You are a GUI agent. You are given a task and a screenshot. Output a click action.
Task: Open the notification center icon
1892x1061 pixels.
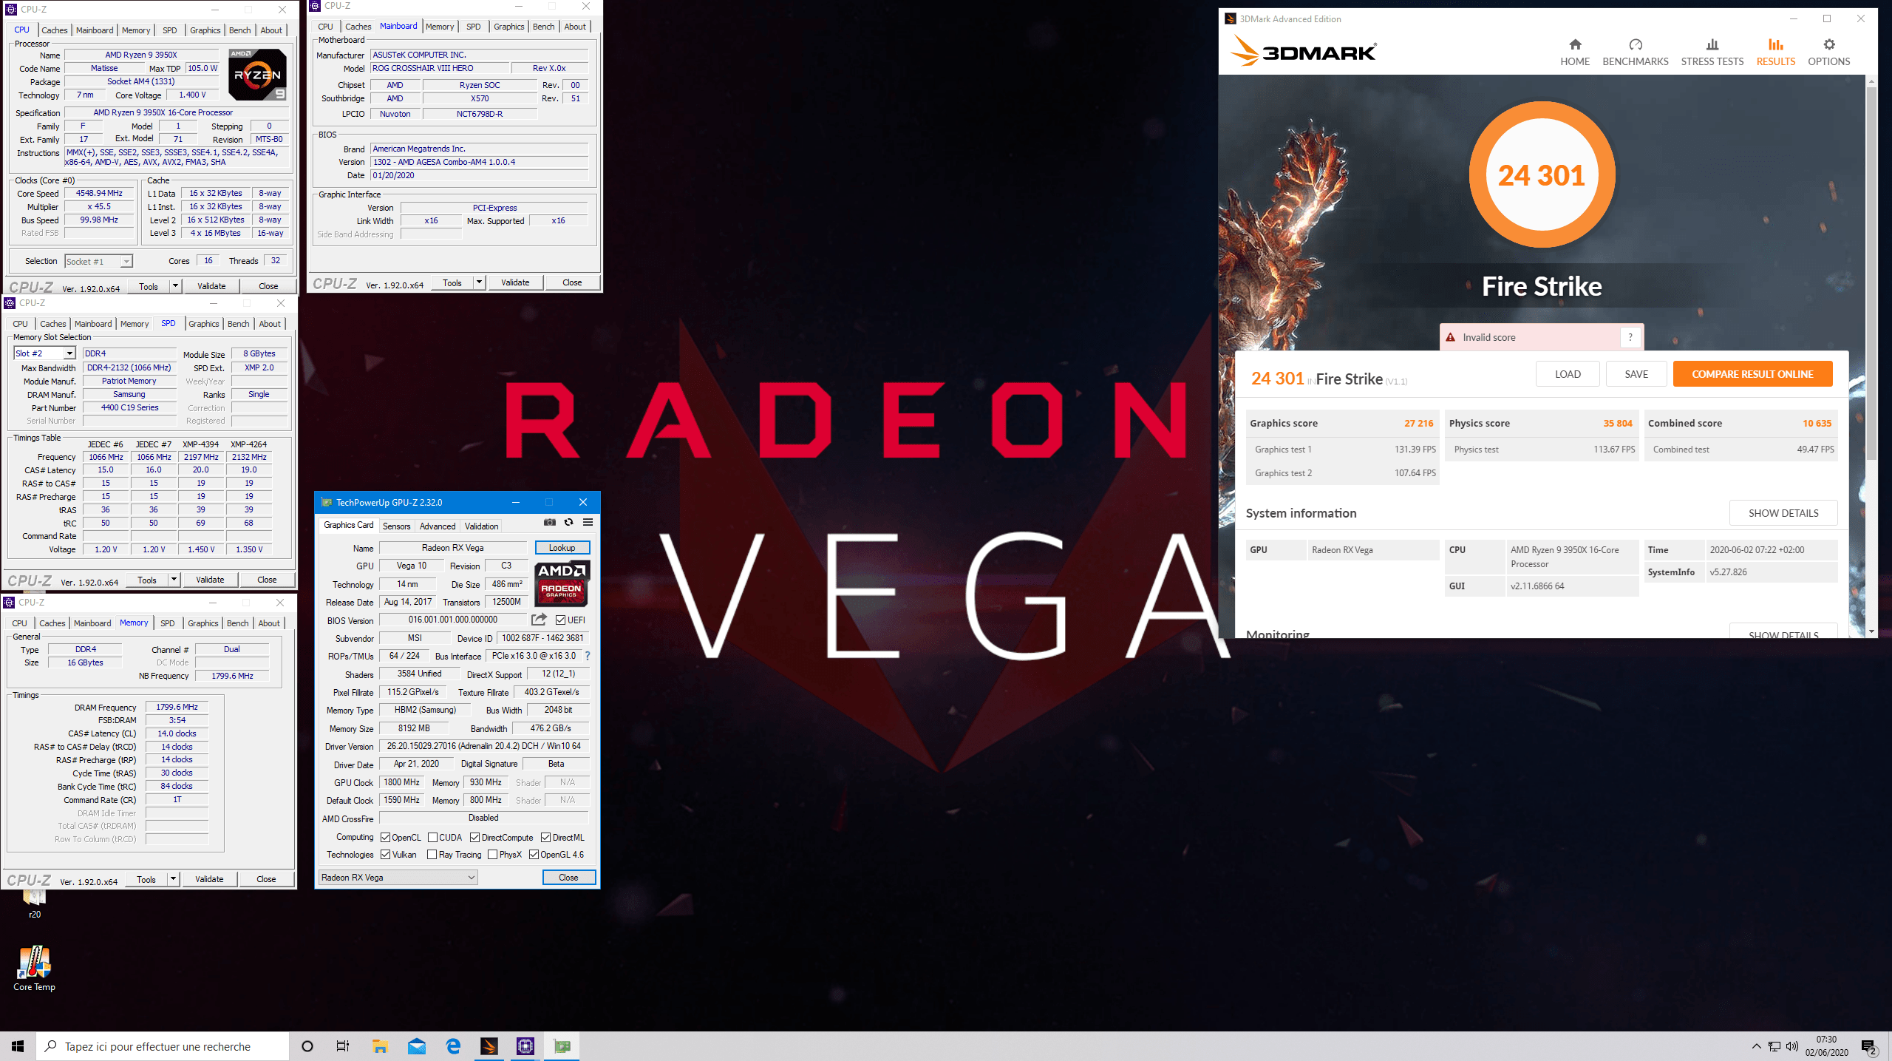point(1868,1046)
